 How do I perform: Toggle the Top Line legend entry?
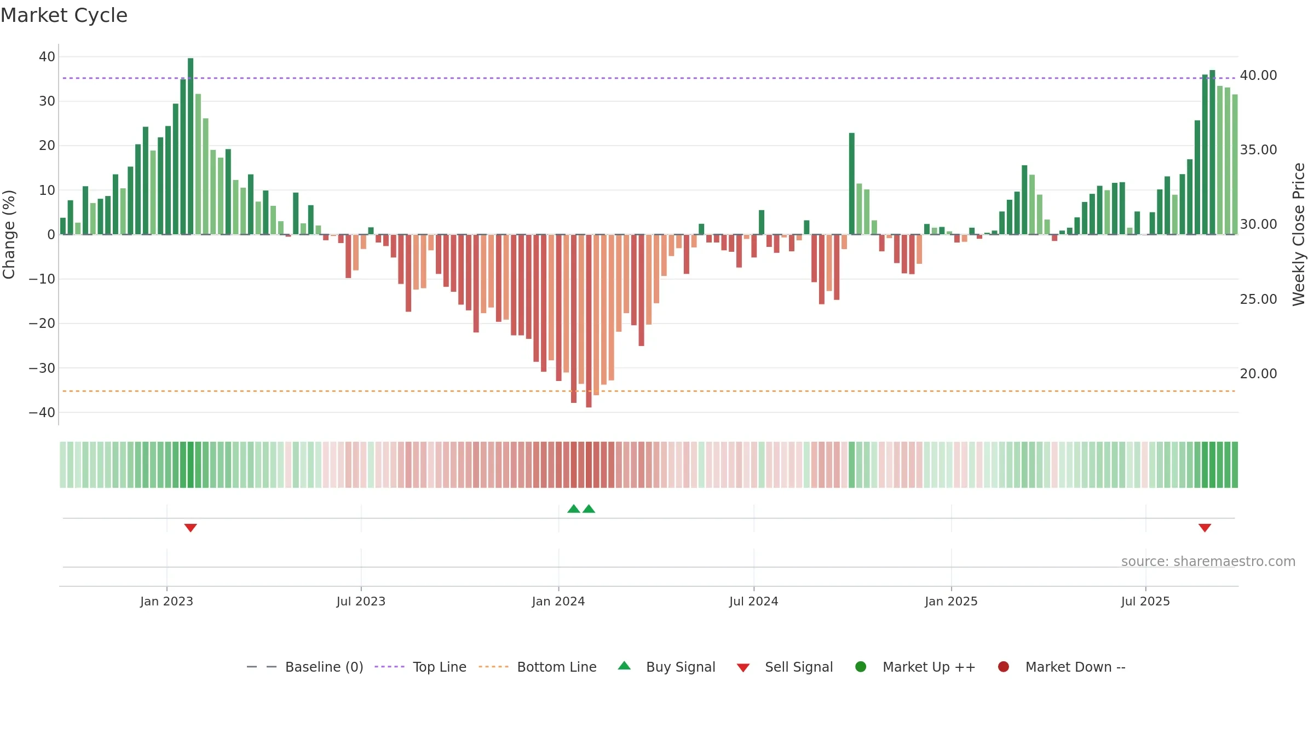[420, 667]
